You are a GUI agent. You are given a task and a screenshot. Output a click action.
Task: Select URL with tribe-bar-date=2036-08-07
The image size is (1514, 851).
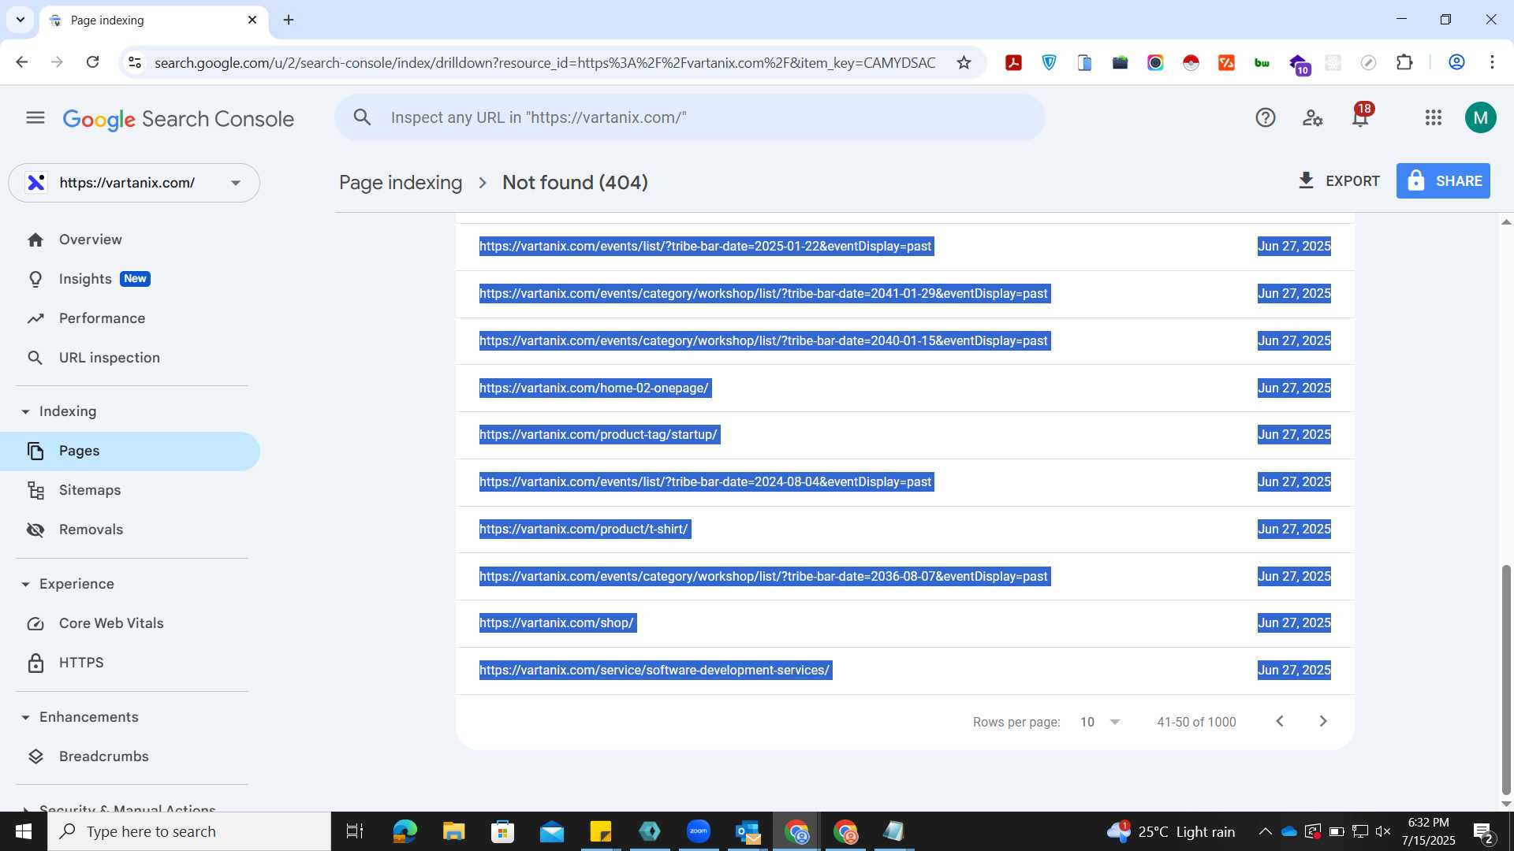click(x=904, y=577)
